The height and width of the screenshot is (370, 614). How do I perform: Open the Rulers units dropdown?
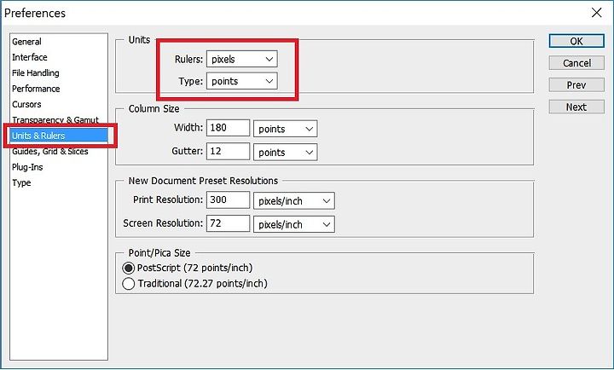tap(242, 59)
